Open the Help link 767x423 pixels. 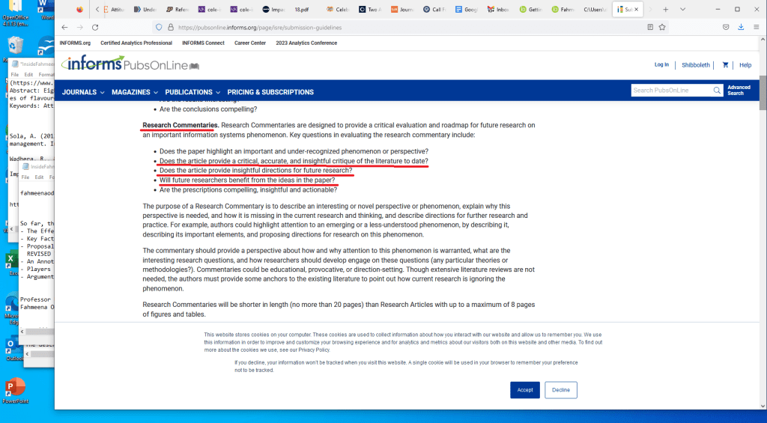point(745,65)
